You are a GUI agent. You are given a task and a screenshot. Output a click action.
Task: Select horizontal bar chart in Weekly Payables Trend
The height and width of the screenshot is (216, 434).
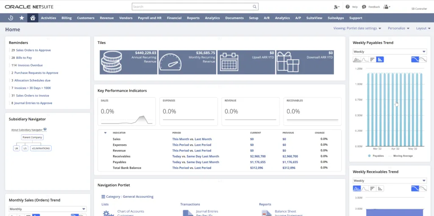372,59
